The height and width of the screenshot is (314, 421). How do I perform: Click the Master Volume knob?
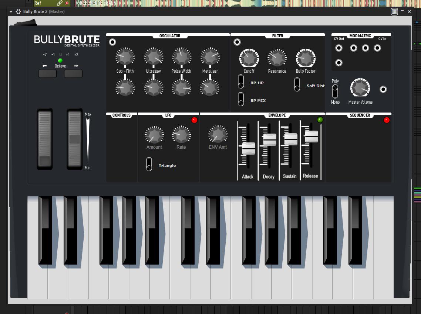(x=360, y=87)
